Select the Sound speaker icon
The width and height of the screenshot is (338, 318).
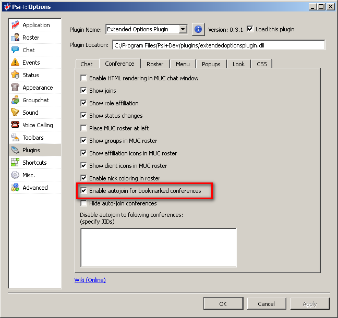pyautogui.click(x=15, y=113)
